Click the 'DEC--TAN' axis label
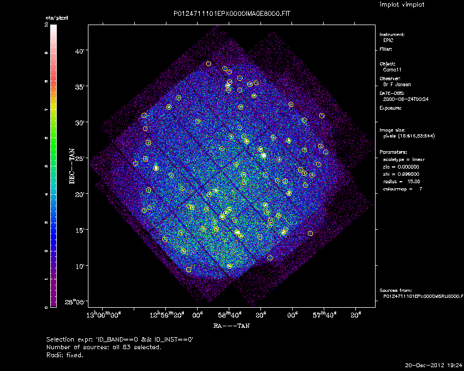Screen dimensions: 464x371 pyautogui.click(x=72, y=166)
